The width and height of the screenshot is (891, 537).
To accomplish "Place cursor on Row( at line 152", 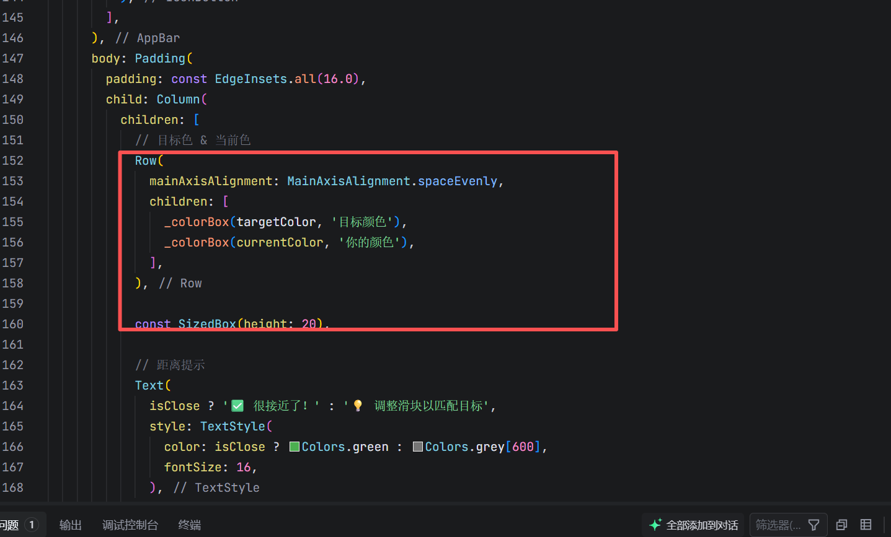I will (x=149, y=160).
